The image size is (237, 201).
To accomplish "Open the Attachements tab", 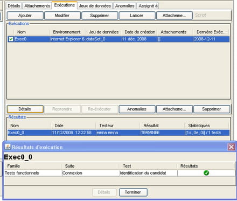I will click(x=37, y=6).
